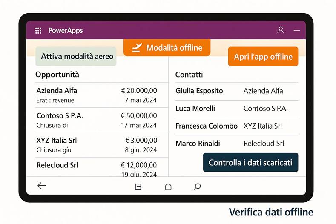Go back with the arrow icon

pyautogui.click(x=42, y=185)
